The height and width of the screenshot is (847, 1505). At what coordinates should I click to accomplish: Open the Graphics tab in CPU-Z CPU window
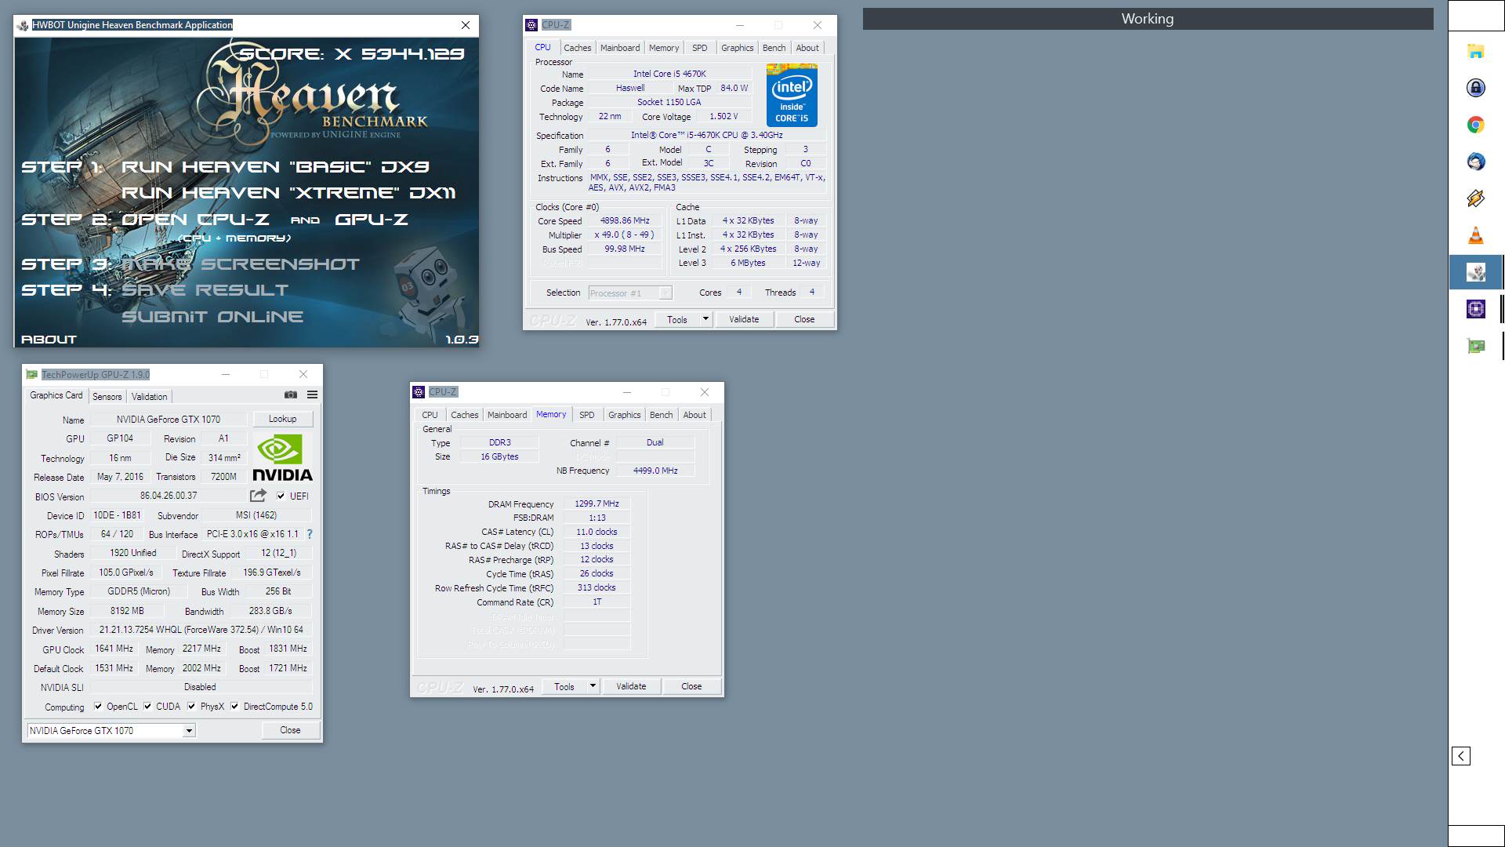737,48
